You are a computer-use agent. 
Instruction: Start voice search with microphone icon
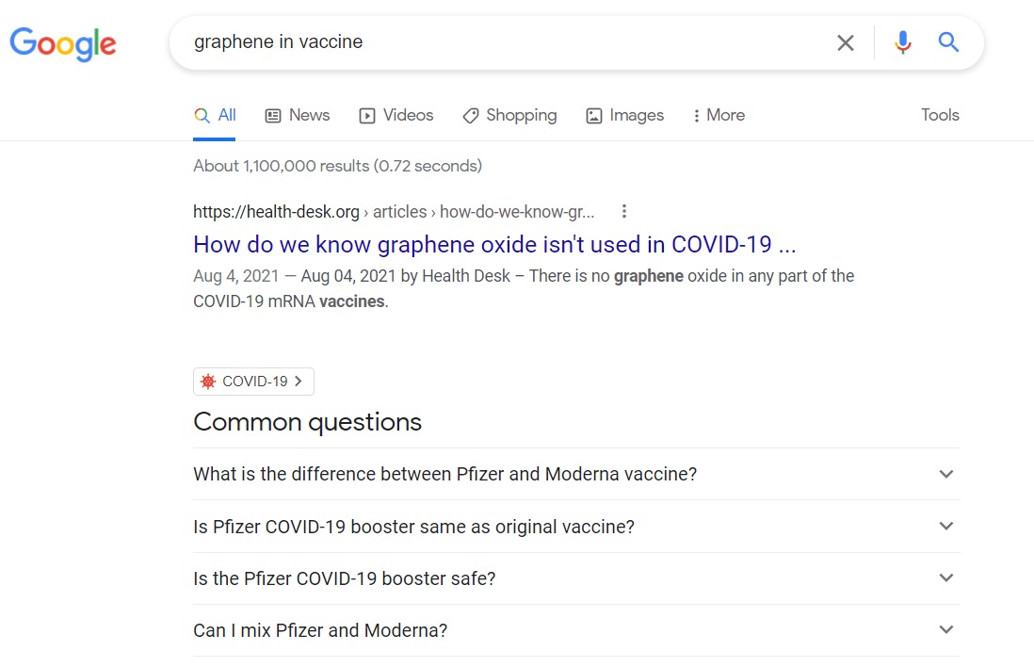903,42
